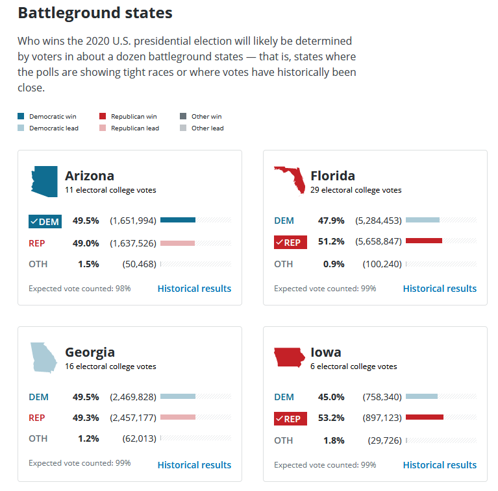This screenshot has width=498, height=491.
Task: Click the Georgia state map icon
Action: pos(44,357)
